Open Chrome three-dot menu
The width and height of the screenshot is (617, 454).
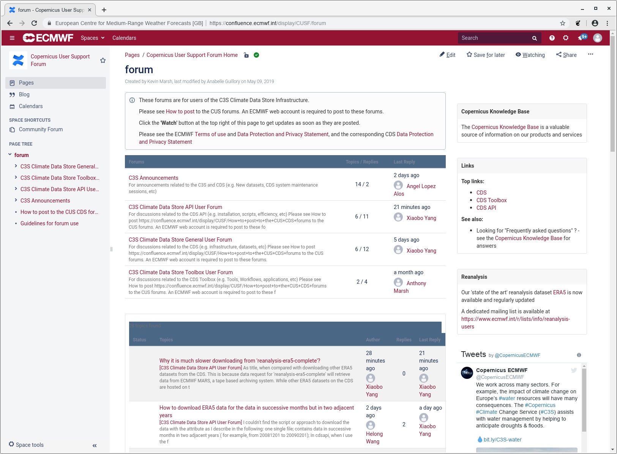click(x=608, y=23)
